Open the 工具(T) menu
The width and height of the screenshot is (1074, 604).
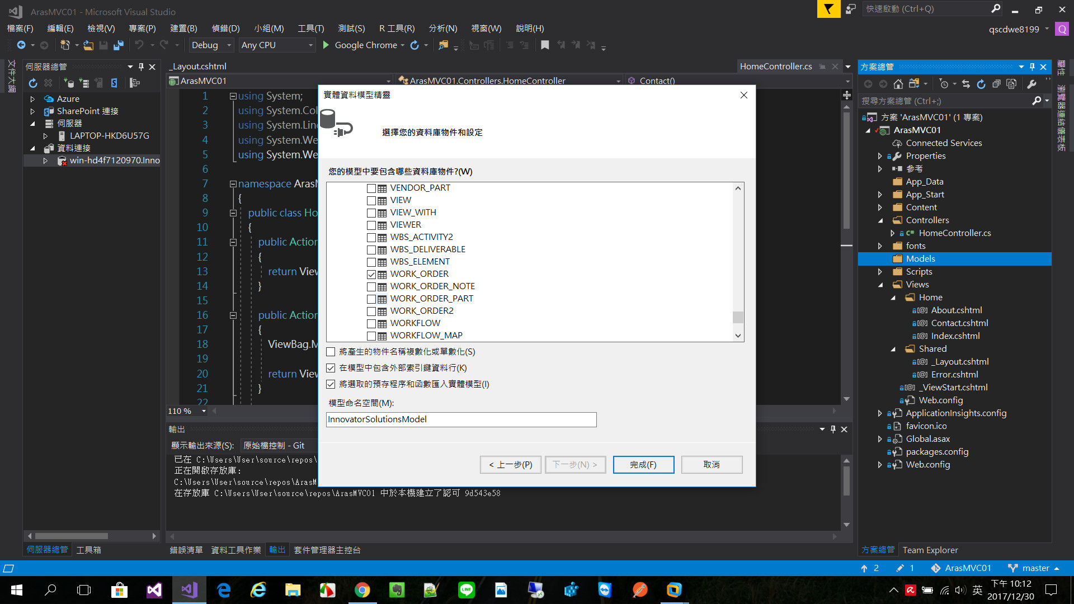[x=310, y=29]
